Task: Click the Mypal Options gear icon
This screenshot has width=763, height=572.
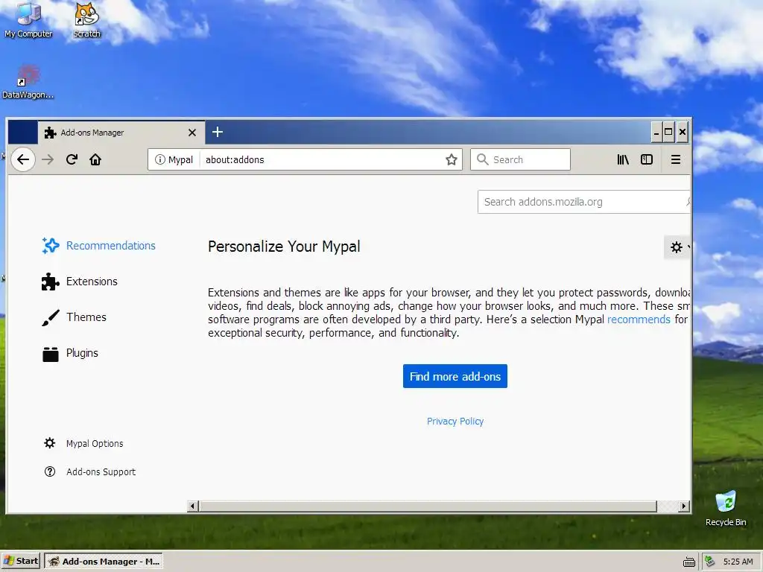Action: (x=50, y=443)
